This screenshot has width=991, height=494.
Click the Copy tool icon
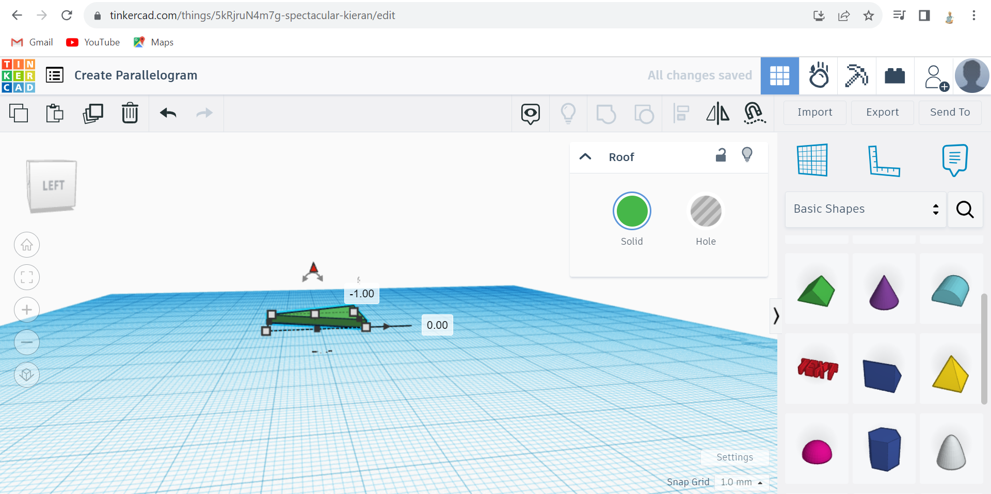pyautogui.click(x=19, y=113)
